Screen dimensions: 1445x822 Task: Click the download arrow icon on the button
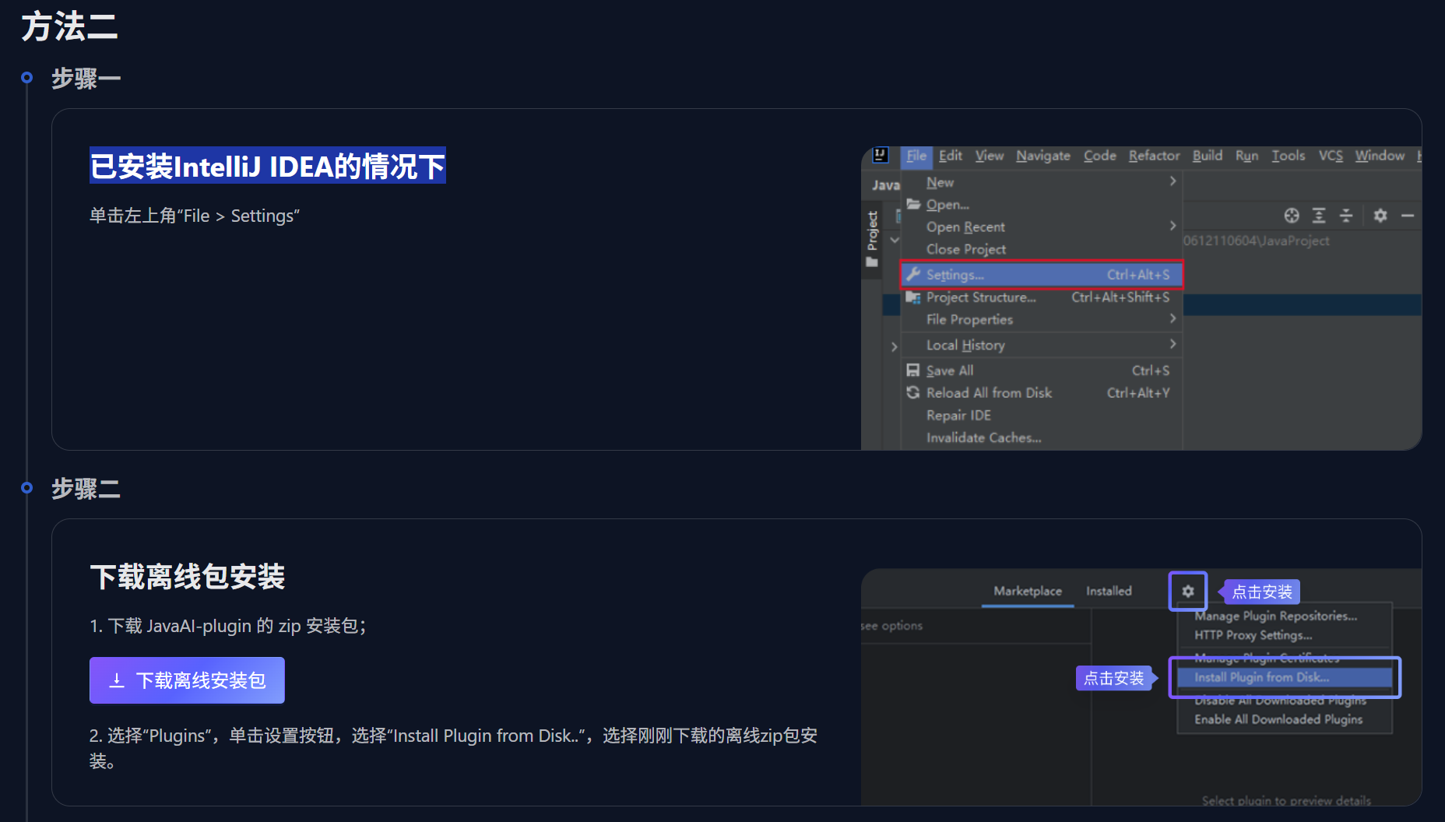[117, 680]
